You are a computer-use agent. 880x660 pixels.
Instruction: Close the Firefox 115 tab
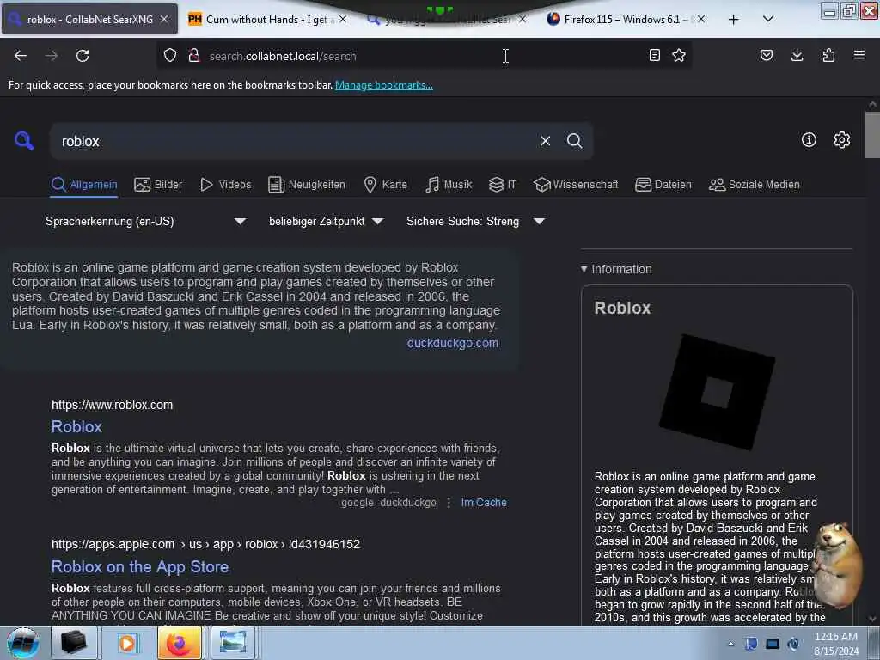(701, 19)
